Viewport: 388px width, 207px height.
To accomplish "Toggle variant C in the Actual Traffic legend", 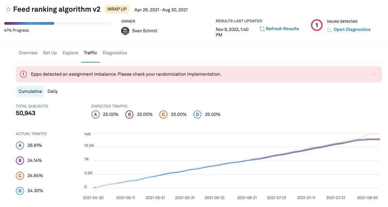I will (x=20, y=176).
